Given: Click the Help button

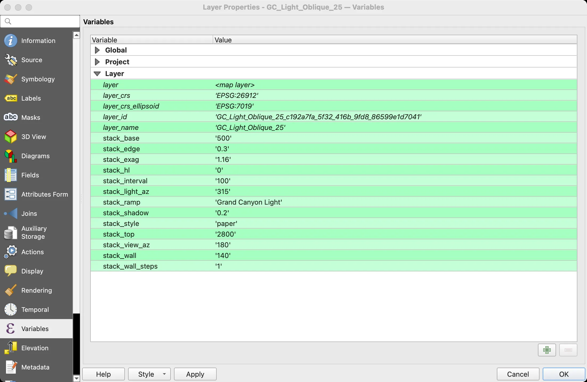Looking at the screenshot, I should 104,374.
